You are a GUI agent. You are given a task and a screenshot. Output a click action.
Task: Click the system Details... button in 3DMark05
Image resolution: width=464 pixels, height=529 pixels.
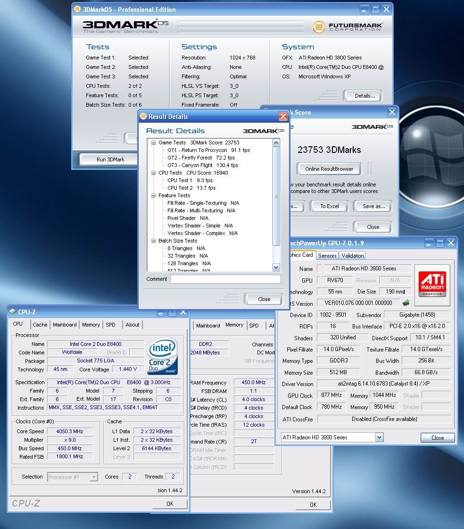tap(365, 96)
